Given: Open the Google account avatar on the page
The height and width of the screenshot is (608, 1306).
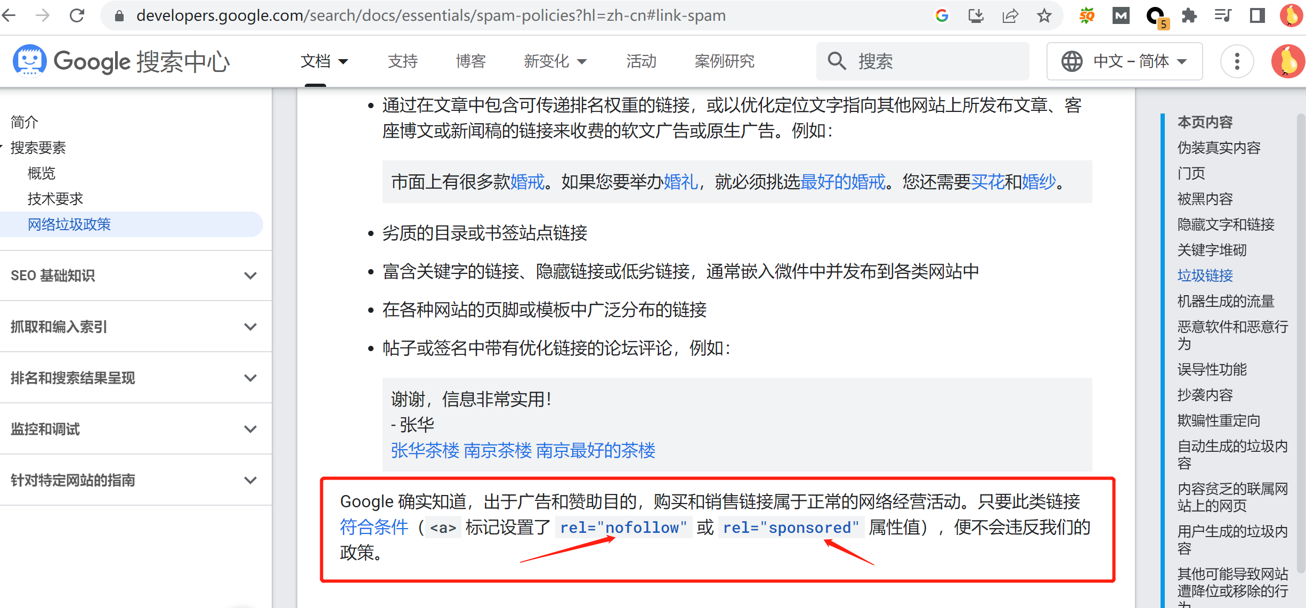Looking at the screenshot, I should (x=1288, y=61).
